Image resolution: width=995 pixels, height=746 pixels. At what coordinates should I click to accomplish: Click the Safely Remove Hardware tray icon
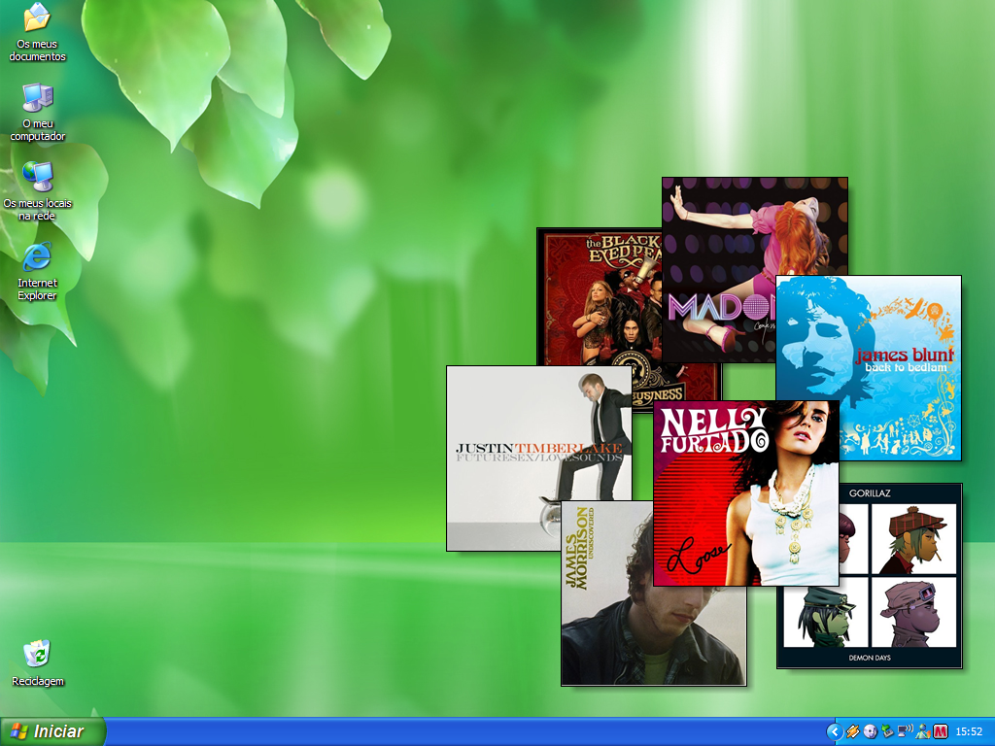click(x=887, y=732)
